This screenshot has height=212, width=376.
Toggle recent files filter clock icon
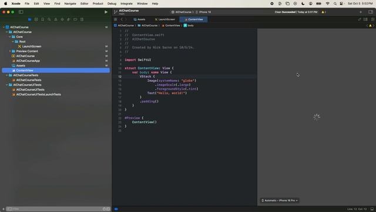point(105,209)
